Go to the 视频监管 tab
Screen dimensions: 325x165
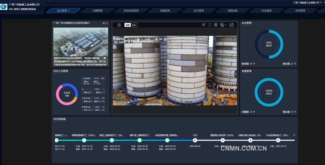pos(232,11)
